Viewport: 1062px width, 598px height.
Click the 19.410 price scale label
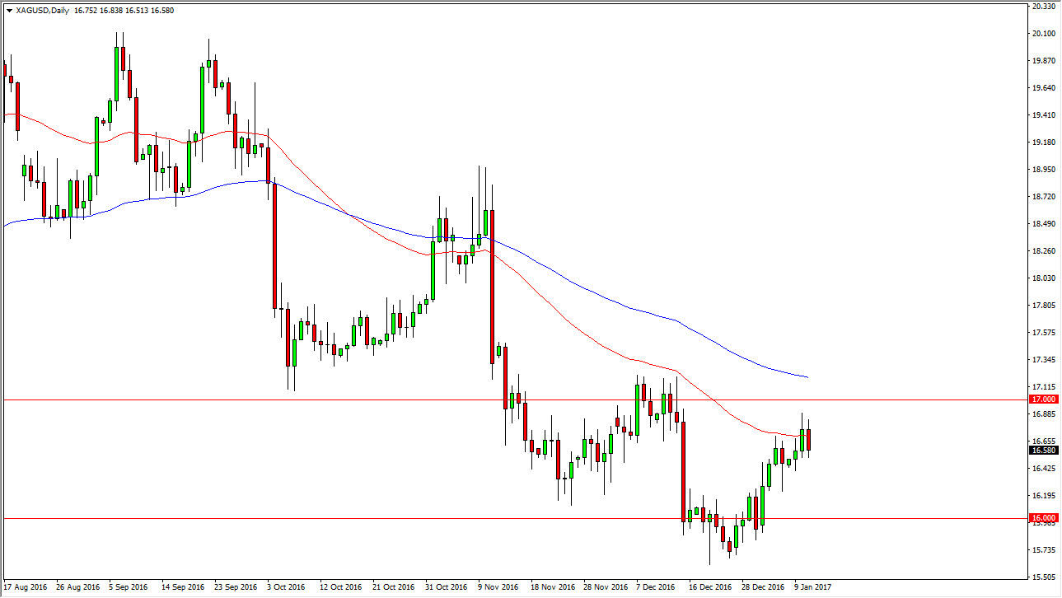click(1042, 115)
